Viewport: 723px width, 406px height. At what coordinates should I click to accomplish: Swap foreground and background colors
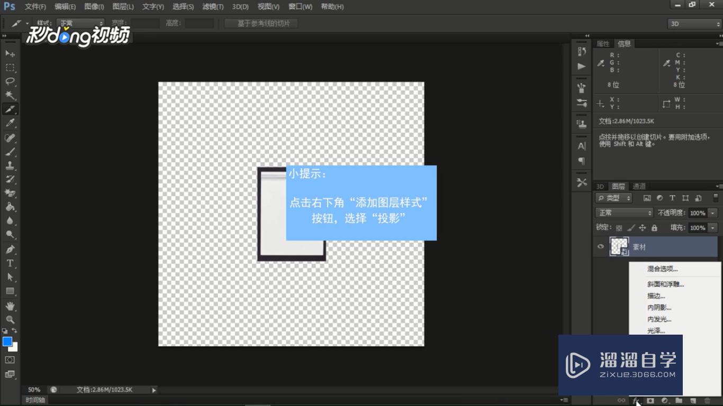[15, 330]
